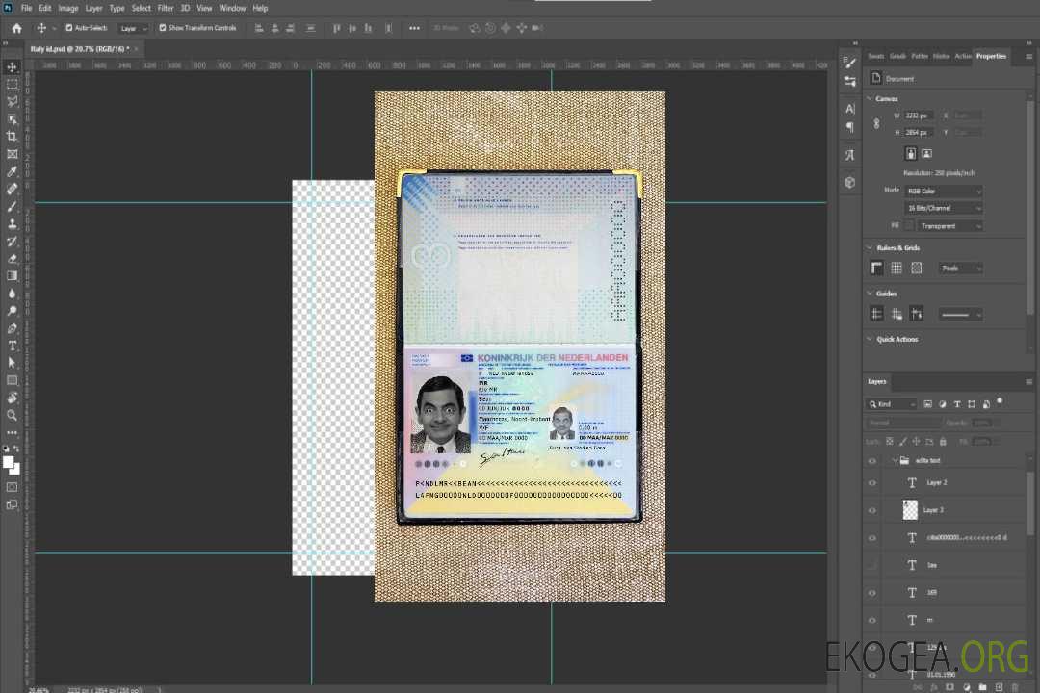Select the Rectangular Marquee tool
The height and width of the screenshot is (693, 1040).
point(12,85)
